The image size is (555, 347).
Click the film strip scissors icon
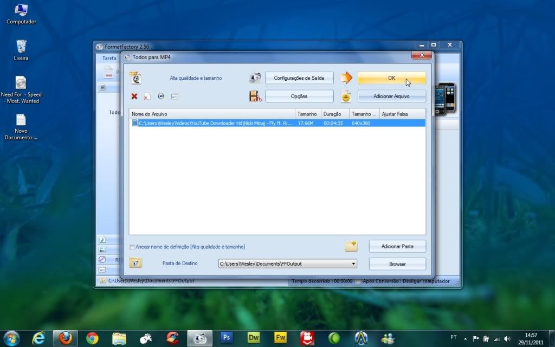tap(255, 97)
